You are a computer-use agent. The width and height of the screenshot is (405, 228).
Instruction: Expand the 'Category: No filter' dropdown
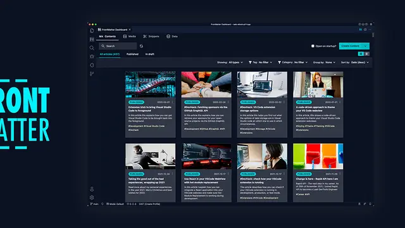[x=292, y=62]
